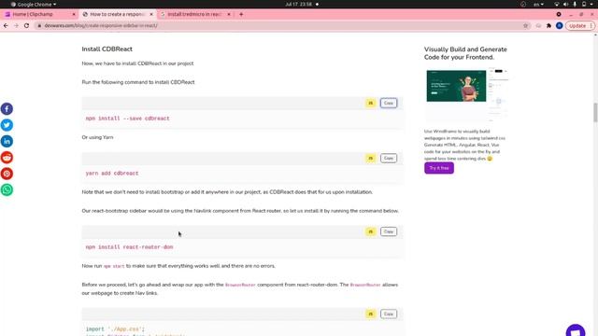Share the article on Pinterest
Image resolution: width=598 pixels, height=336 pixels.
coord(7,174)
